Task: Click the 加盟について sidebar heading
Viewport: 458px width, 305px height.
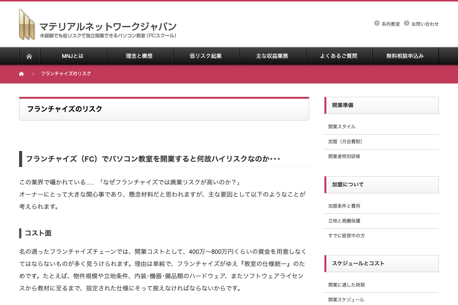Action: click(348, 185)
